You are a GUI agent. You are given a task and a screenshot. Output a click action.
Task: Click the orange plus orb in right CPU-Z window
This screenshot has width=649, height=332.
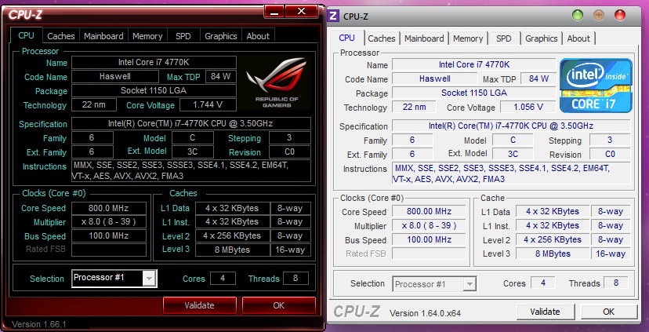pyautogui.click(x=599, y=16)
